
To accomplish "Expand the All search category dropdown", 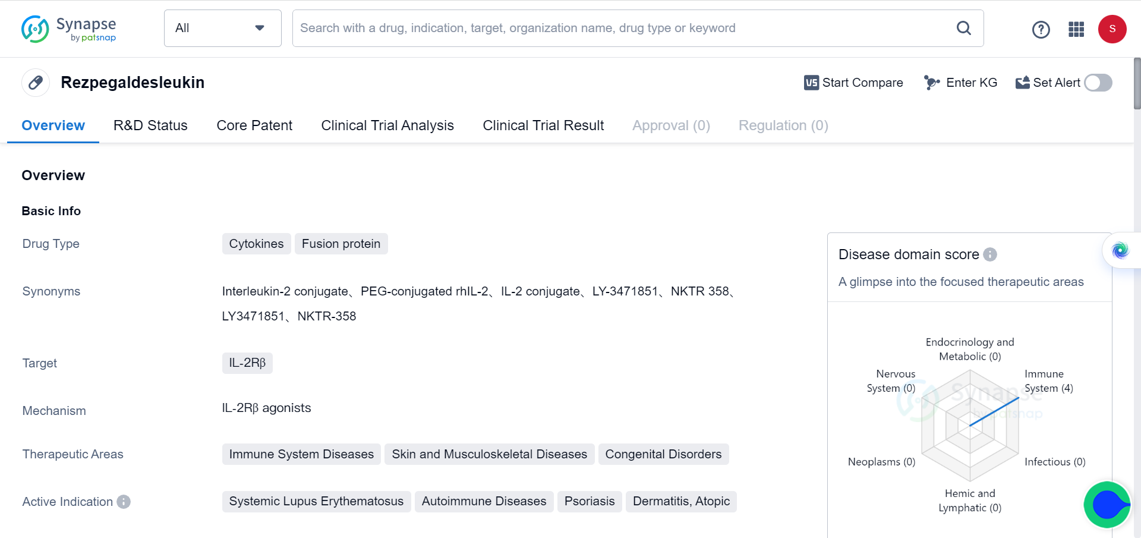I will coord(222,28).
